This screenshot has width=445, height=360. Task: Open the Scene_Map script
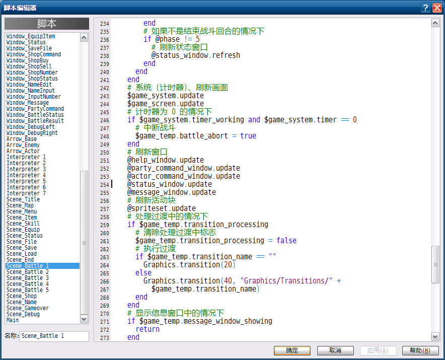click(43, 205)
